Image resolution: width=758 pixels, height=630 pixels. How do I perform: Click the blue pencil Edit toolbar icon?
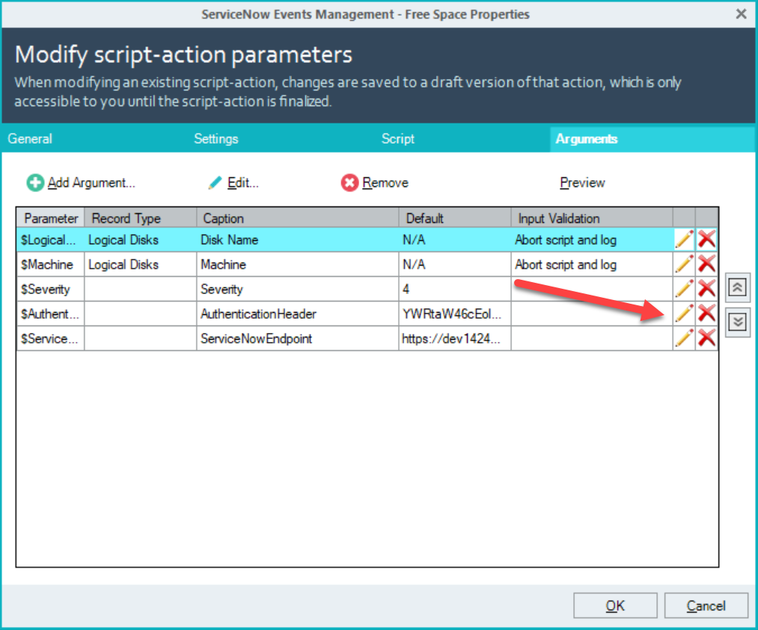pos(215,183)
